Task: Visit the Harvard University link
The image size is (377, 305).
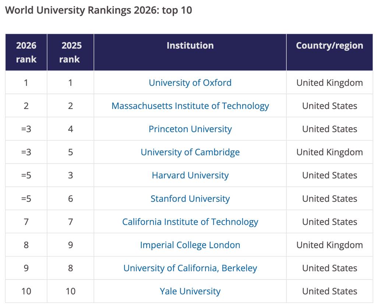Action: click(x=190, y=175)
